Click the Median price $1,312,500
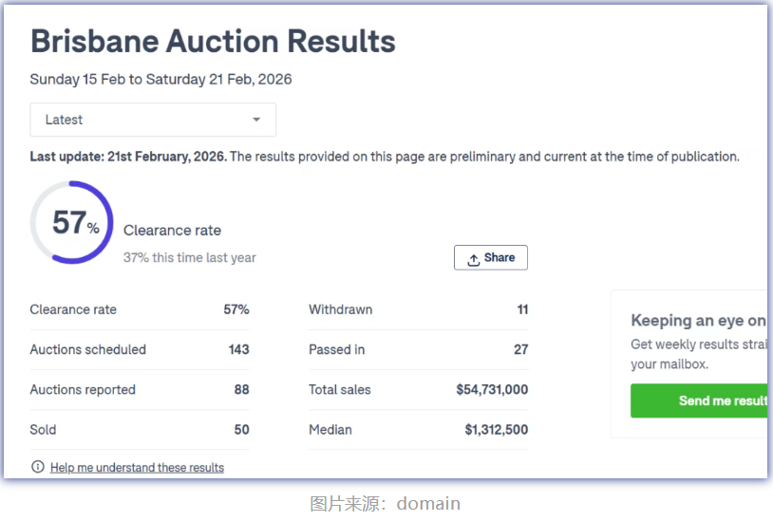This screenshot has height=521, width=773. pyautogui.click(x=496, y=429)
